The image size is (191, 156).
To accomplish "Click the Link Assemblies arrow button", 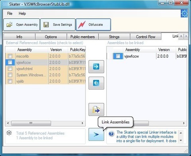I will point(96,135).
